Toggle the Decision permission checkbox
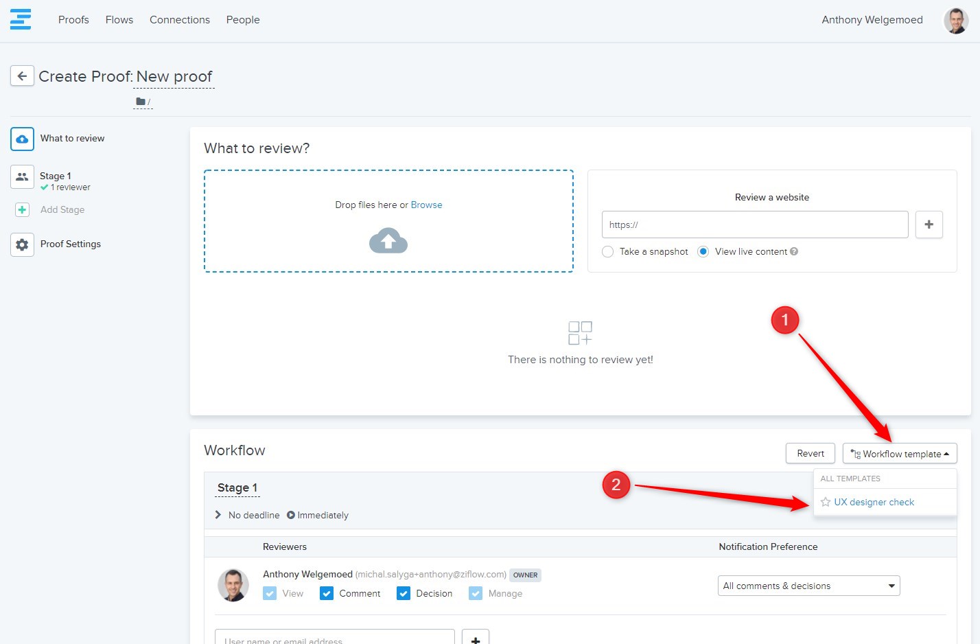980x644 pixels. click(x=404, y=593)
